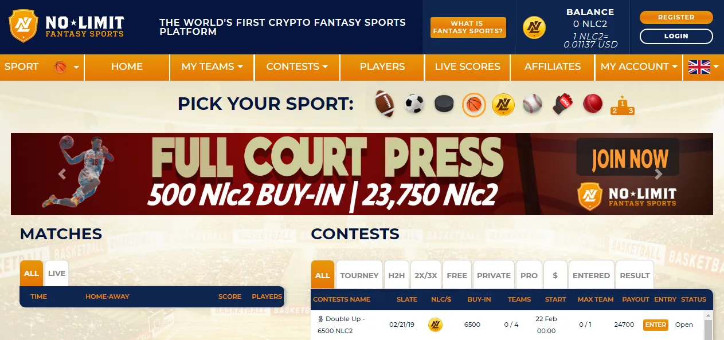
Task: Open the Affiliates page
Action: [553, 67]
